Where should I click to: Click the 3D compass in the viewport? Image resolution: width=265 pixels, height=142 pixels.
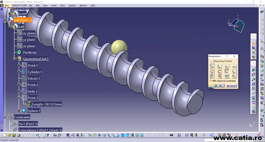pos(236,25)
